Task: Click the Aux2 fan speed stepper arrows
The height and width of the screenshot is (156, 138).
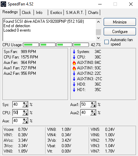Action: [93, 112]
